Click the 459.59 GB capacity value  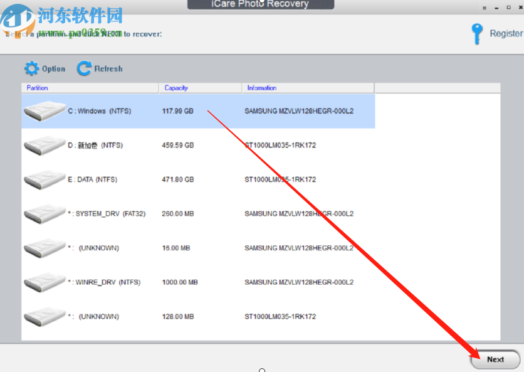click(178, 146)
